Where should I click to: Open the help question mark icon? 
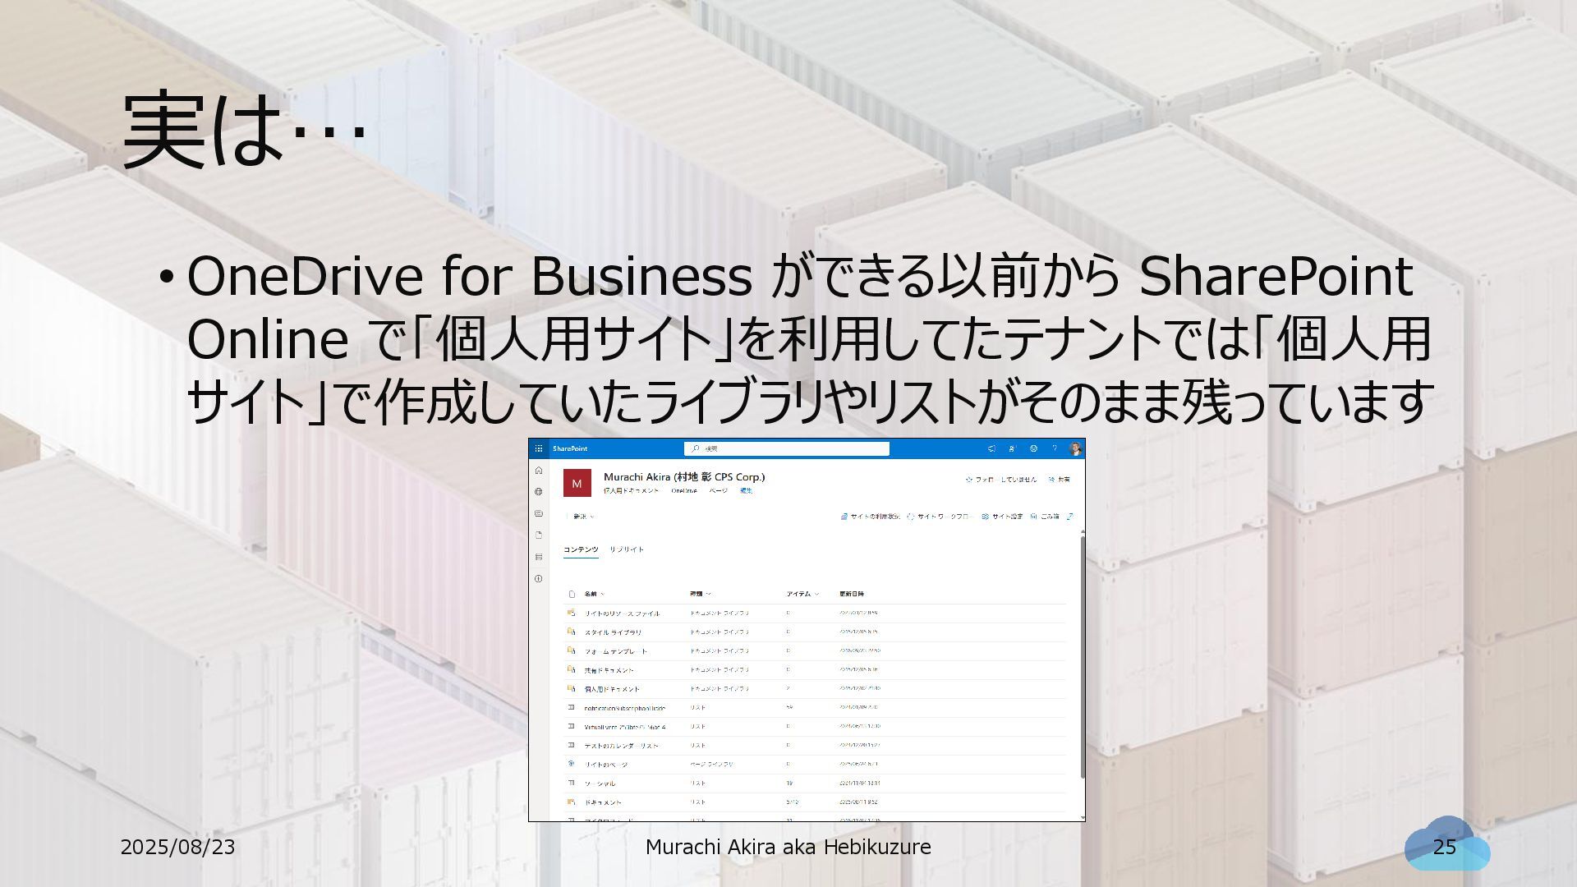(1055, 448)
